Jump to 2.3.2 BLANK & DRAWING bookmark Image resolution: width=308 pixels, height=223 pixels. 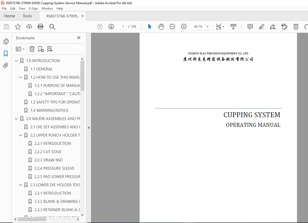click(57, 202)
